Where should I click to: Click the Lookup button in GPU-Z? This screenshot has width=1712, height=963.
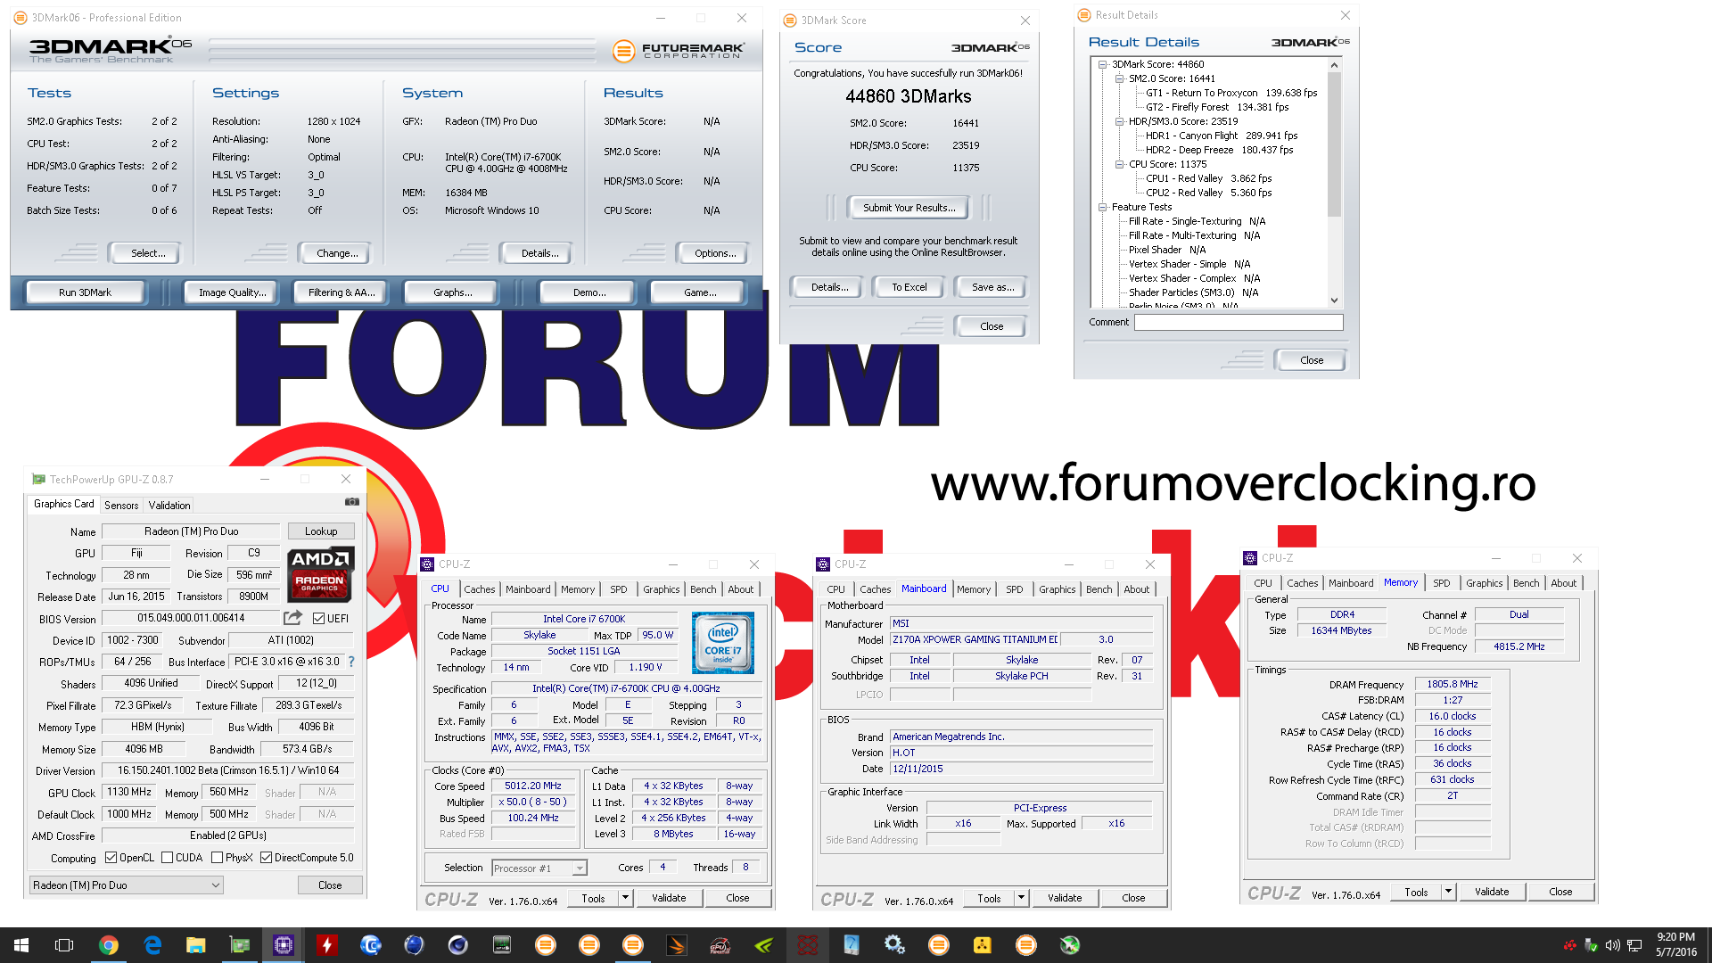tap(321, 531)
